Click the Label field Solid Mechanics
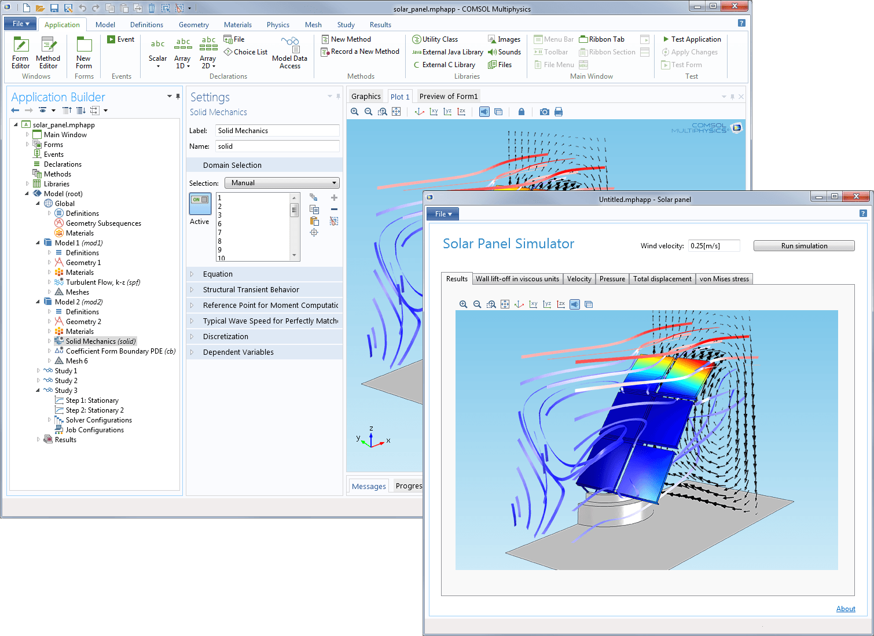Screen dimensions: 874x636 tap(277, 131)
